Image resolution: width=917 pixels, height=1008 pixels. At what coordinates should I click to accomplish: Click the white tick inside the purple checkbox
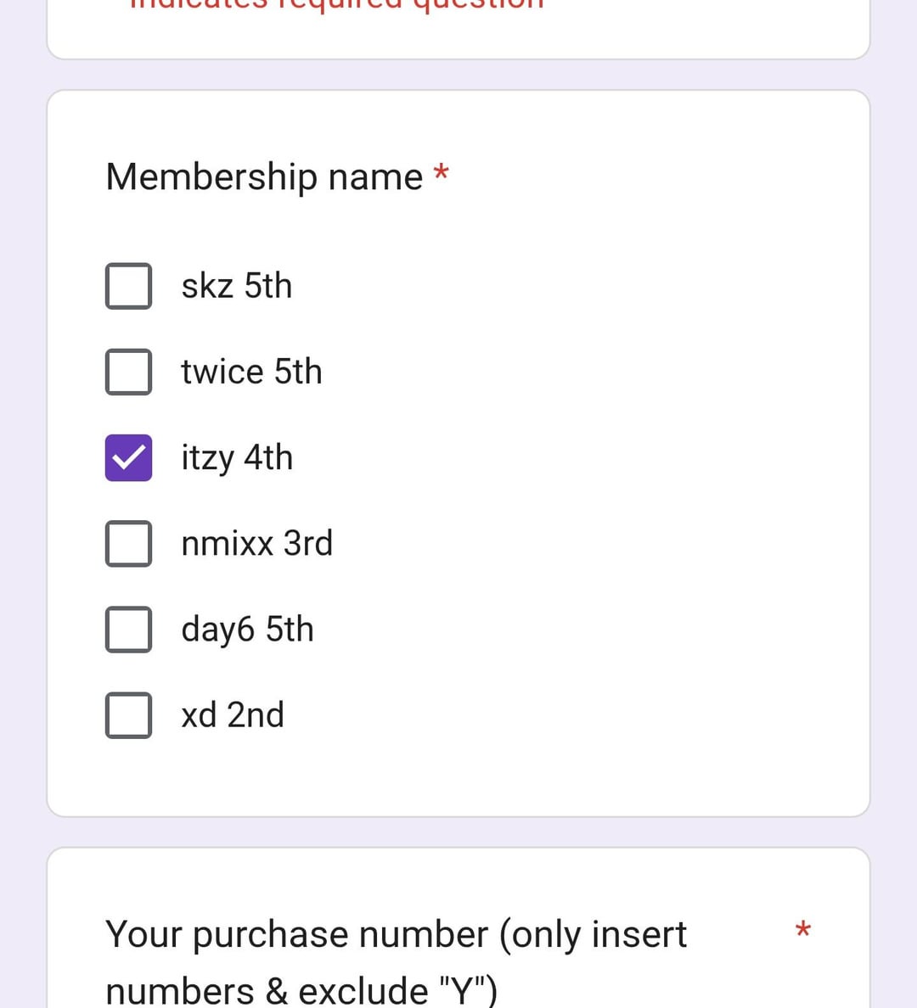(128, 458)
